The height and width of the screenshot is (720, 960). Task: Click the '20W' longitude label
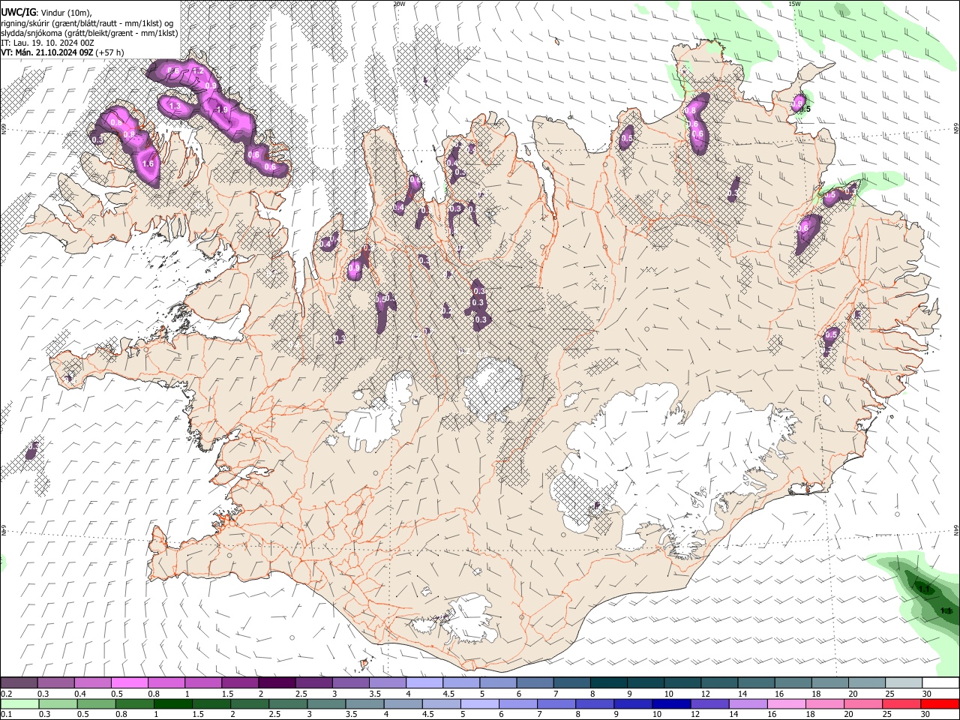[399, 4]
